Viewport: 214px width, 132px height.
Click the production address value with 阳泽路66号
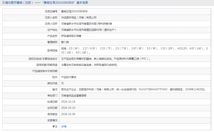point(89,30)
